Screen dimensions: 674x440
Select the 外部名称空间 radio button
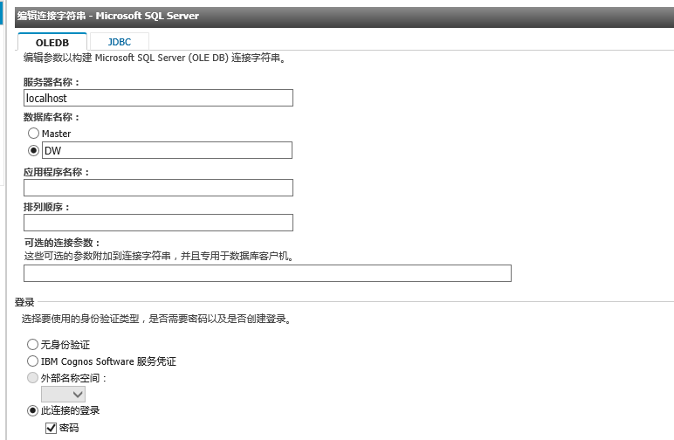[x=32, y=378]
